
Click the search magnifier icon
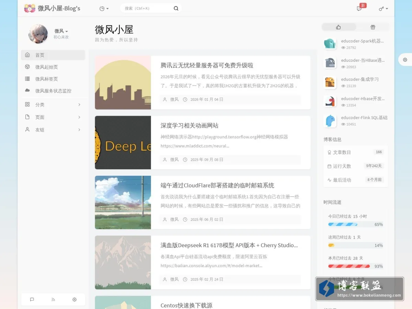pos(176,9)
